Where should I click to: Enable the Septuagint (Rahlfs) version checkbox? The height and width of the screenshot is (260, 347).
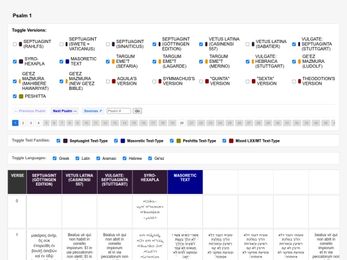[x=15, y=44]
